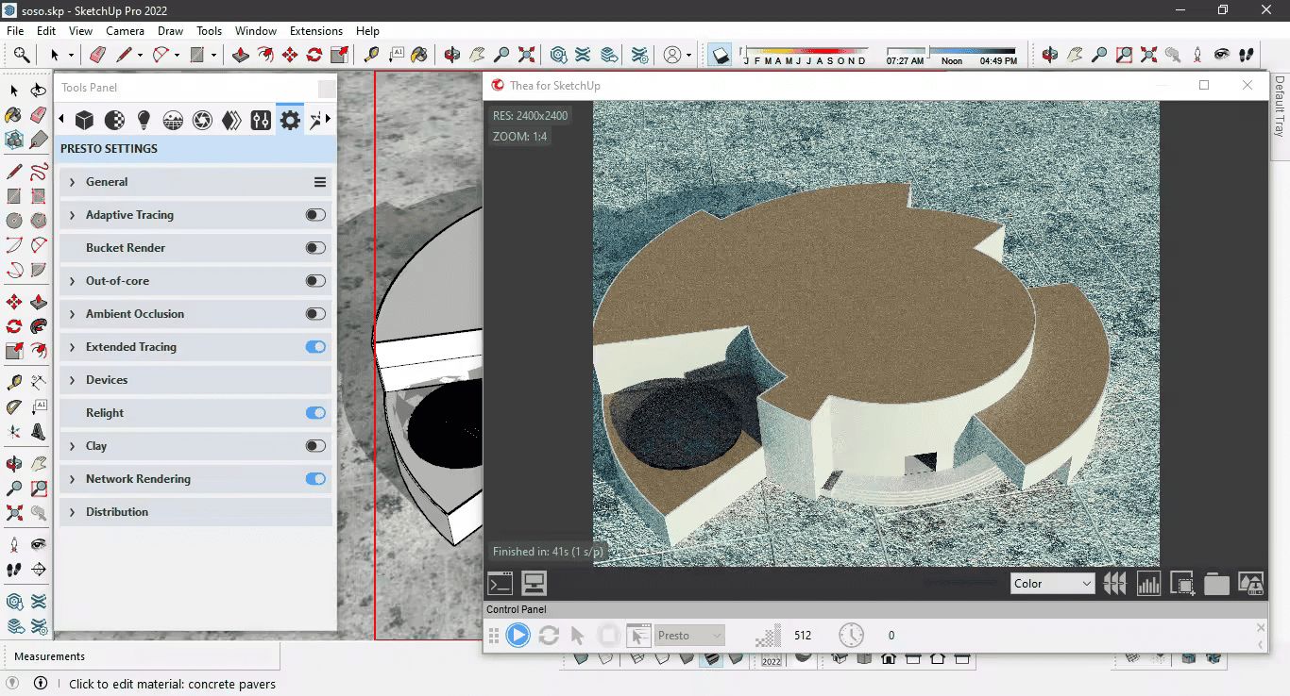This screenshot has width=1290, height=696.
Task: Enable the Adaptive Tracing toggle
Action: [x=315, y=215]
